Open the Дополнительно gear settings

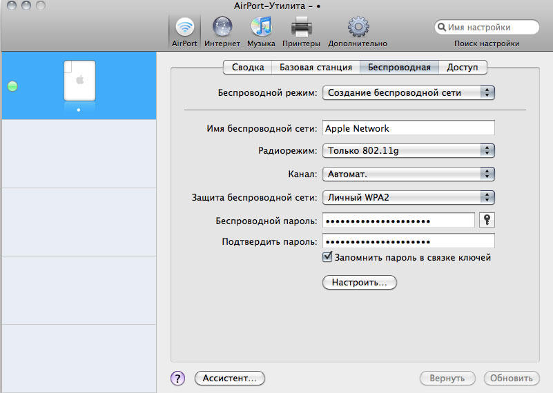pos(358,32)
